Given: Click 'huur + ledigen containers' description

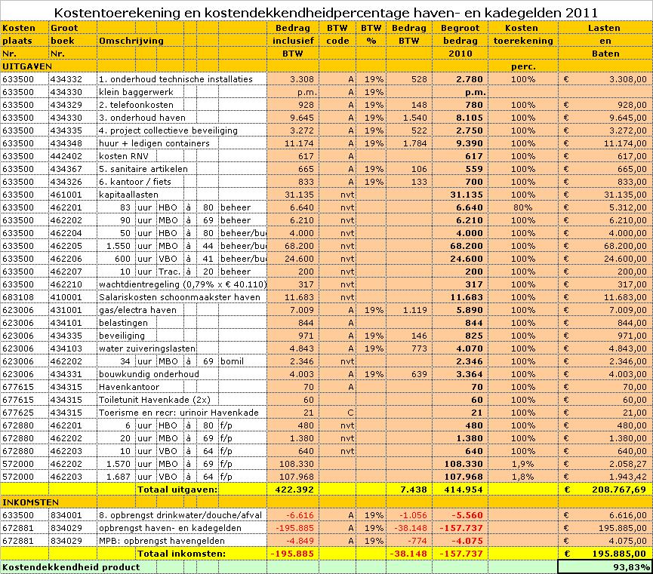Looking at the screenshot, I should (x=154, y=143).
